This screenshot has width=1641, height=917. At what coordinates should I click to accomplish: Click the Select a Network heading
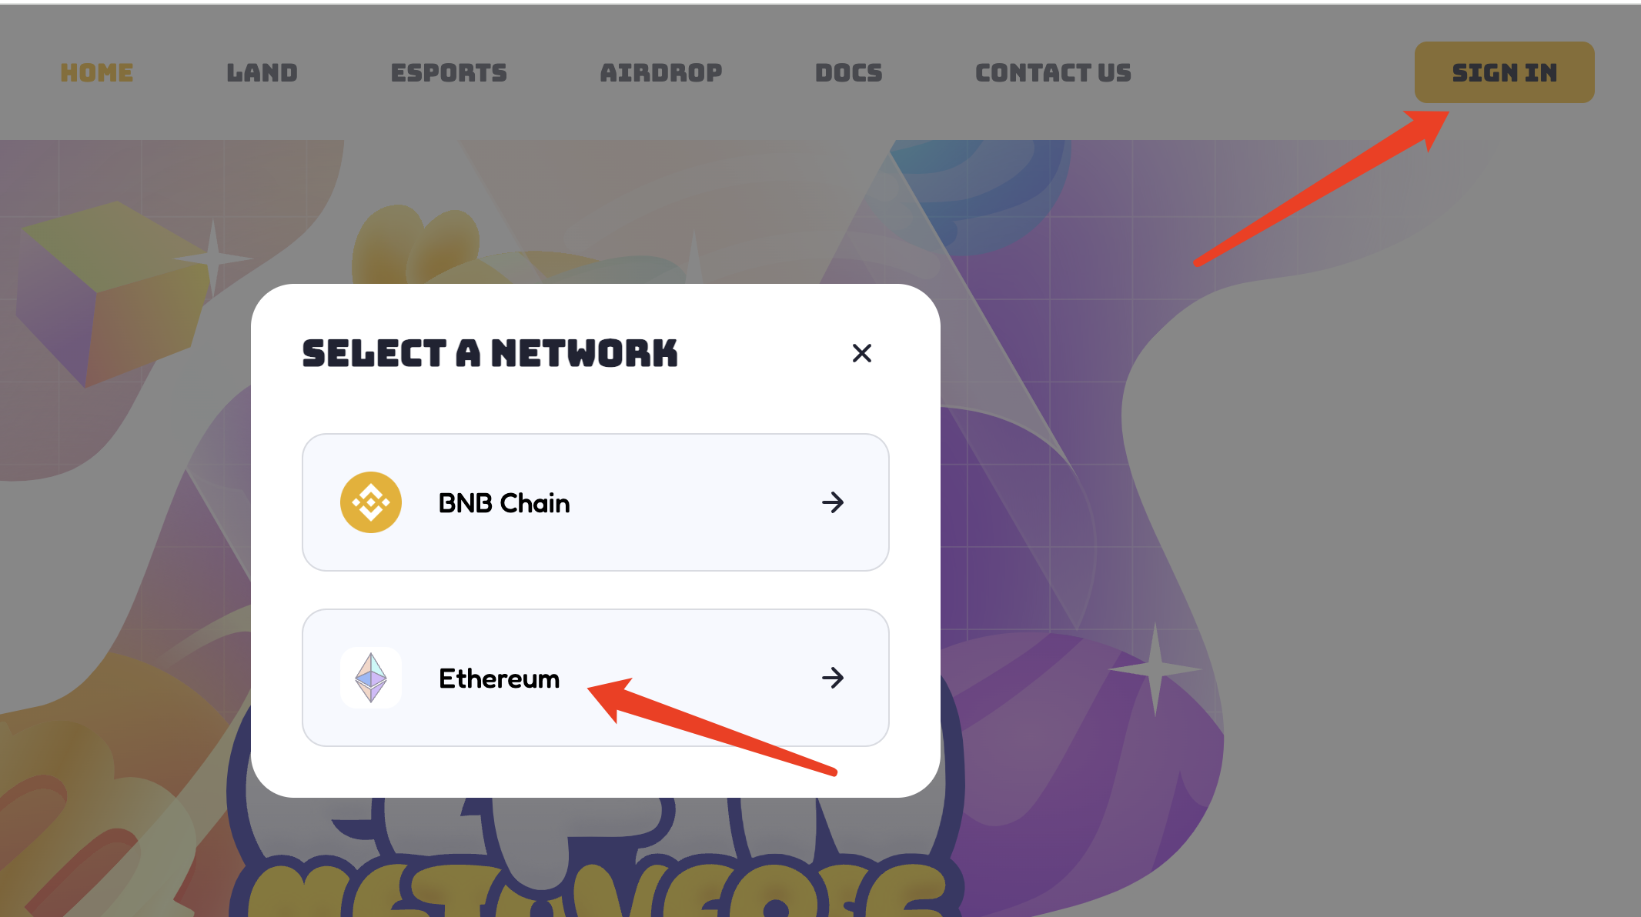[x=490, y=354]
